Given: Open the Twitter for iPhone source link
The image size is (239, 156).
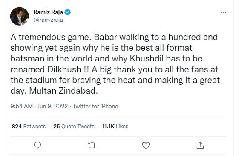Looking at the screenshot, I should (x=95, y=106).
